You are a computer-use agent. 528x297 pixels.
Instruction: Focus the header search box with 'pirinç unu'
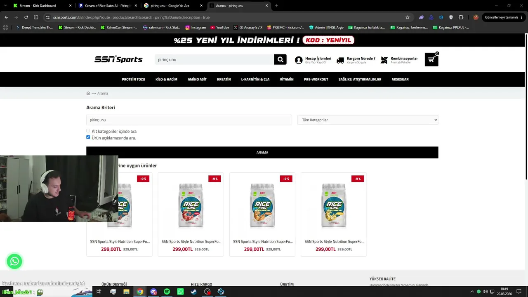point(214,59)
